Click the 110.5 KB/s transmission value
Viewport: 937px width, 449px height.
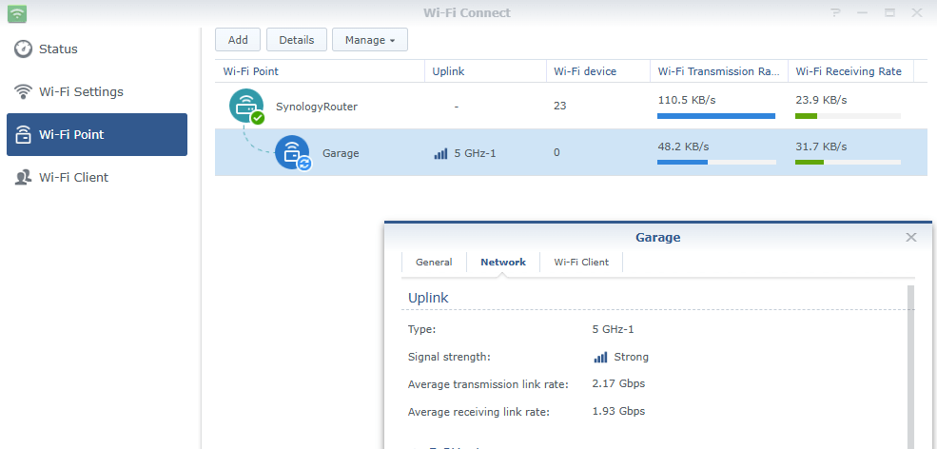point(687,100)
